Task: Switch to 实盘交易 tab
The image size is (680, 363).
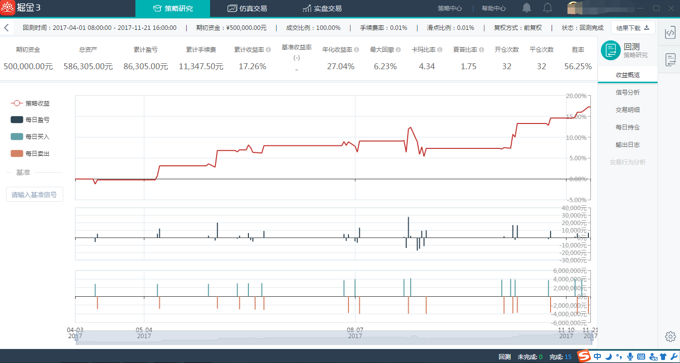Action: 322,8
